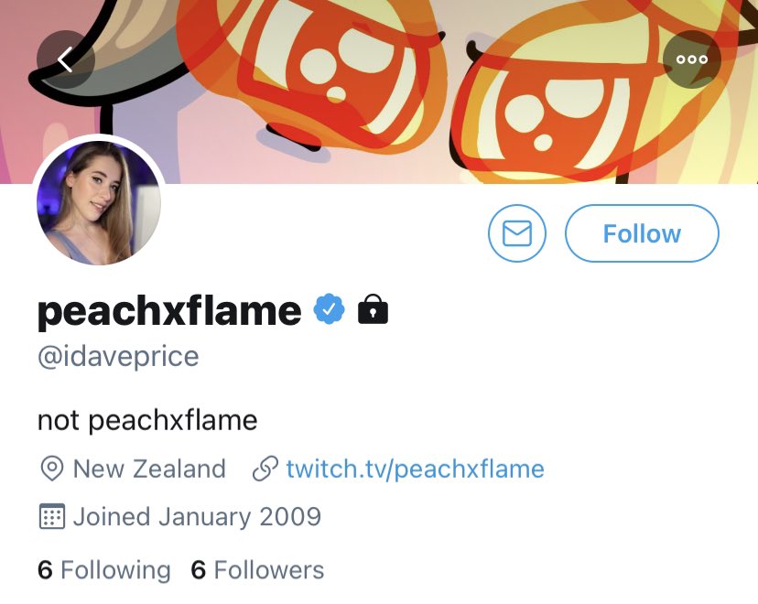Screen dimensions: 758x604
Task: Open the circular profile photo
Action: (x=99, y=203)
